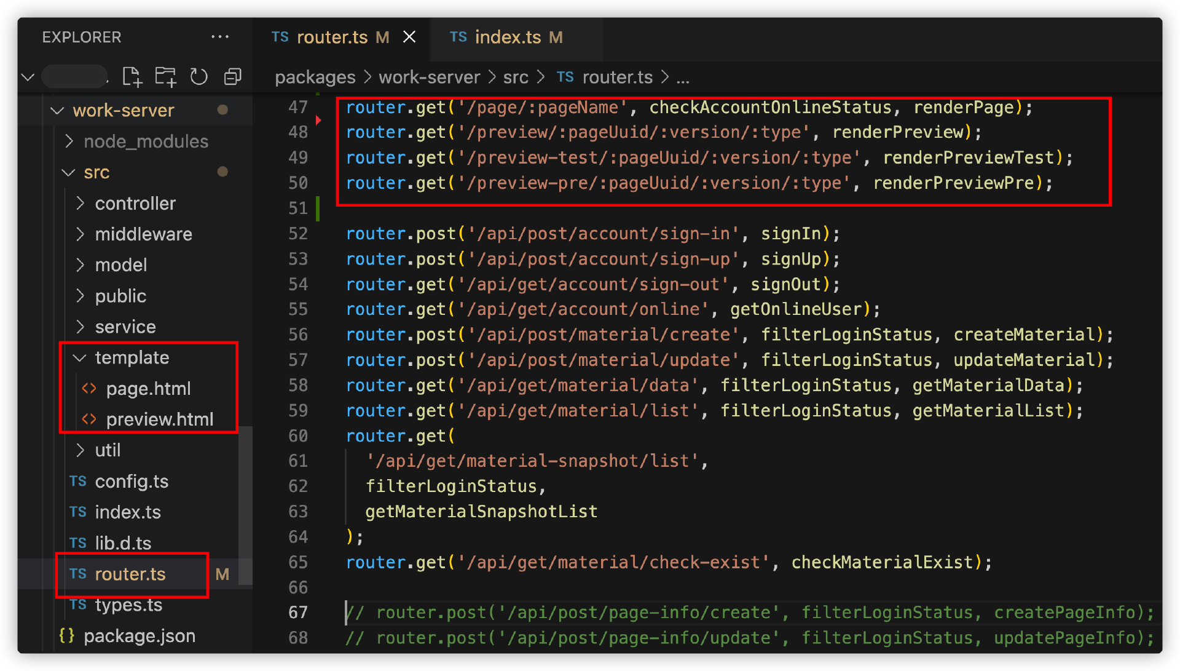1180x671 pixels.
Task: Open the Explorer more actions ellipsis
Action: click(219, 37)
